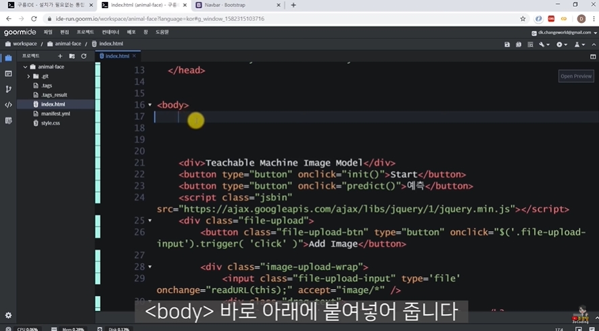The image size is (599, 331).
Task: Click the Teachable Machine Image Model text
Action: pyautogui.click(x=284, y=163)
